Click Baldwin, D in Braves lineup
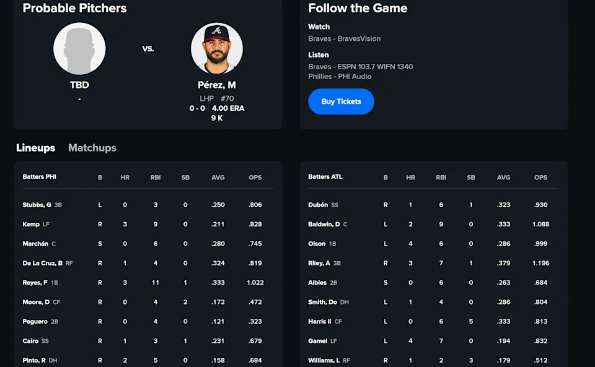595x367 pixels. [324, 224]
